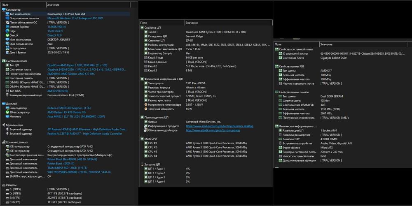
Task: Click the drive icon beside C: (NTFS)
Action: coord(7,189)
